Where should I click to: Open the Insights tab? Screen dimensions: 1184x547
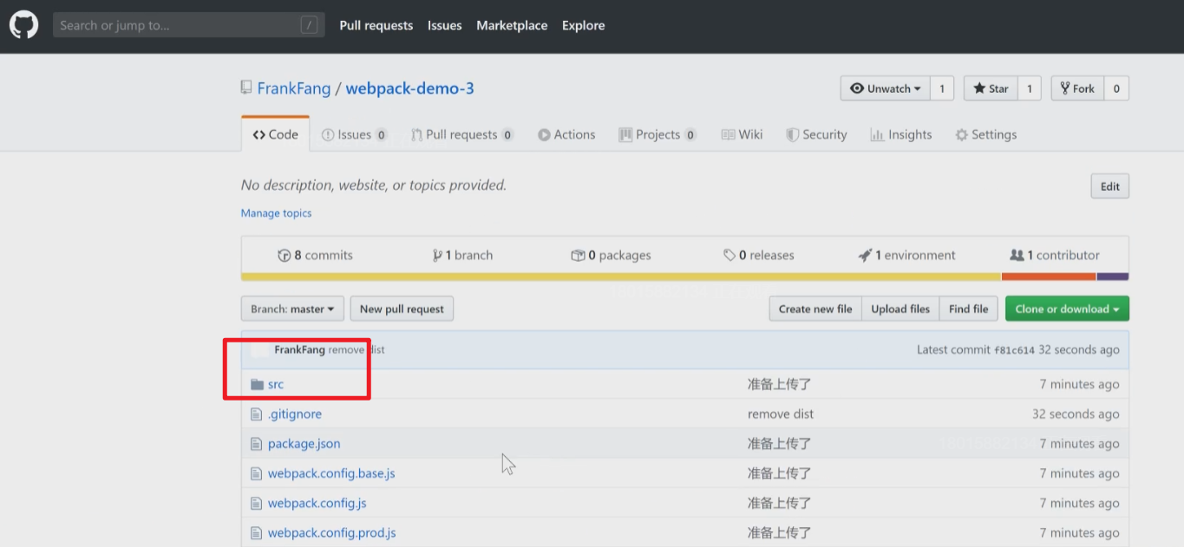(900, 134)
